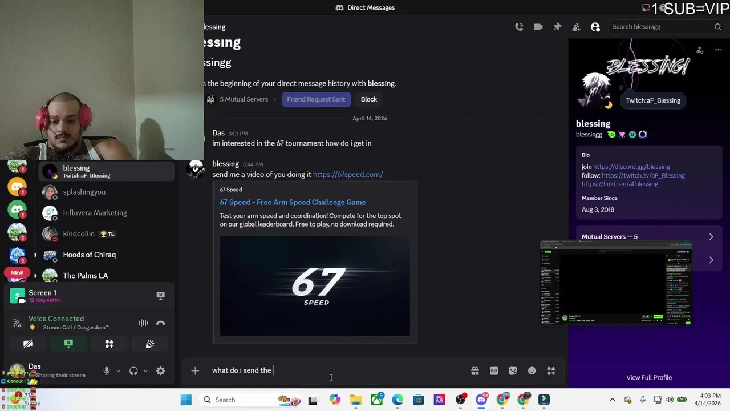Open the gift icon in message bar

tap(475, 371)
